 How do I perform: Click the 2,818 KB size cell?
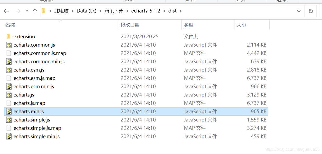(x=257, y=70)
